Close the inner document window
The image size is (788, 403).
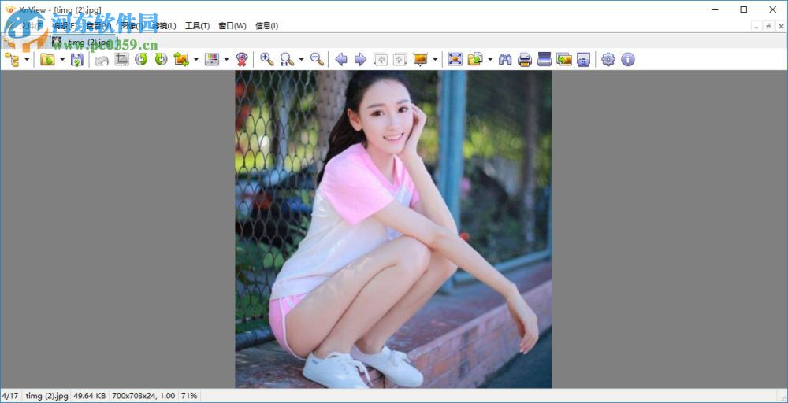pyautogui.click(x=780, y=26)
